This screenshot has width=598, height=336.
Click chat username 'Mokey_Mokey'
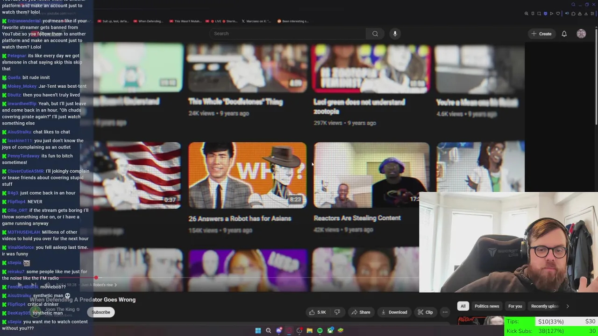pyautogui.click(x=22, y=86)
